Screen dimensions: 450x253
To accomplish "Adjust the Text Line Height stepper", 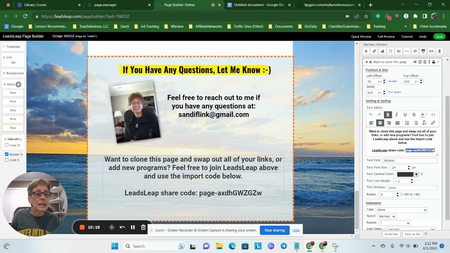I will click(412, 181).
